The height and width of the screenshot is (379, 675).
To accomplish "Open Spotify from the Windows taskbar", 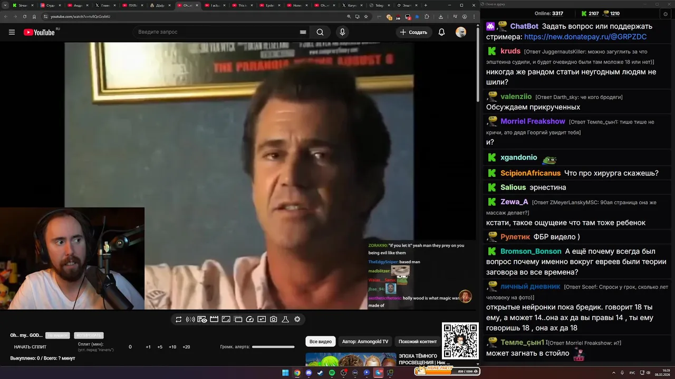I will click(x=332, y=373).
